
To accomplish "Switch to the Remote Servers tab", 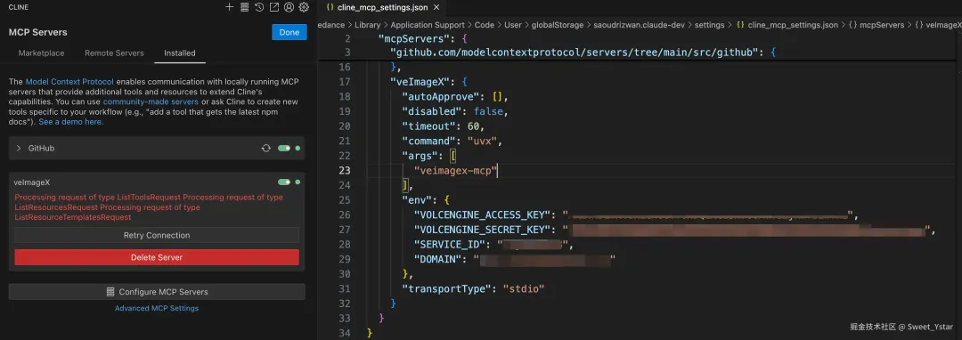I will (114, 53).
